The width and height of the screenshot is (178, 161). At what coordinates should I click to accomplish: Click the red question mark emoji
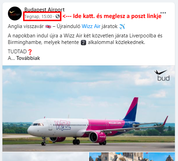30,52
